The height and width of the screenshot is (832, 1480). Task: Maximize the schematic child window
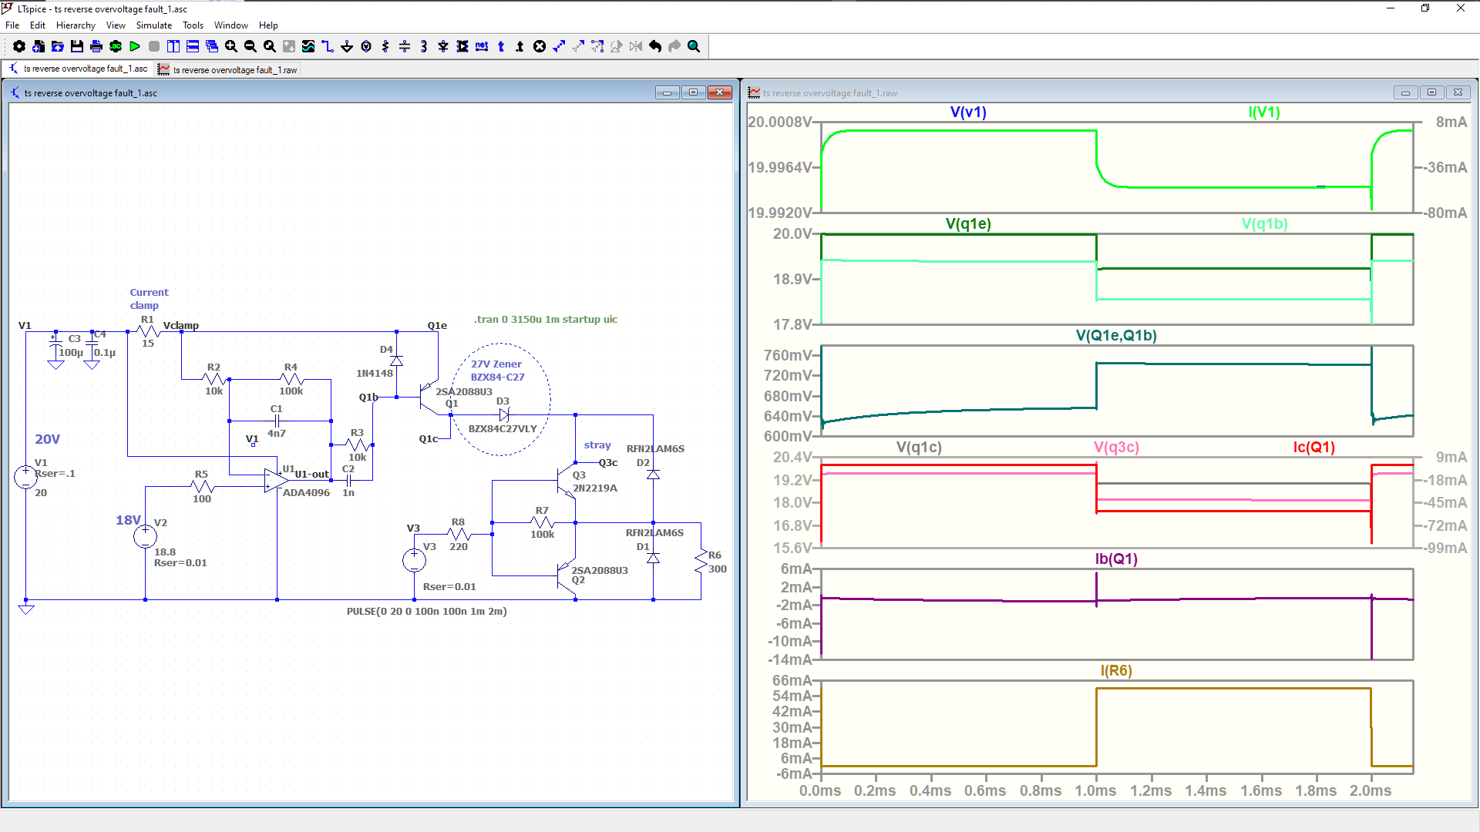point(693,92)
